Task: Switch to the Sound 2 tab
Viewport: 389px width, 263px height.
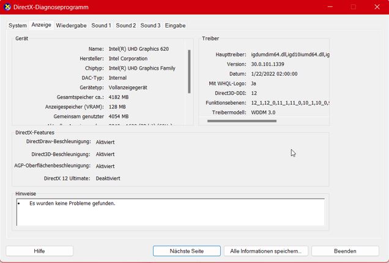Action: [125, 26]
